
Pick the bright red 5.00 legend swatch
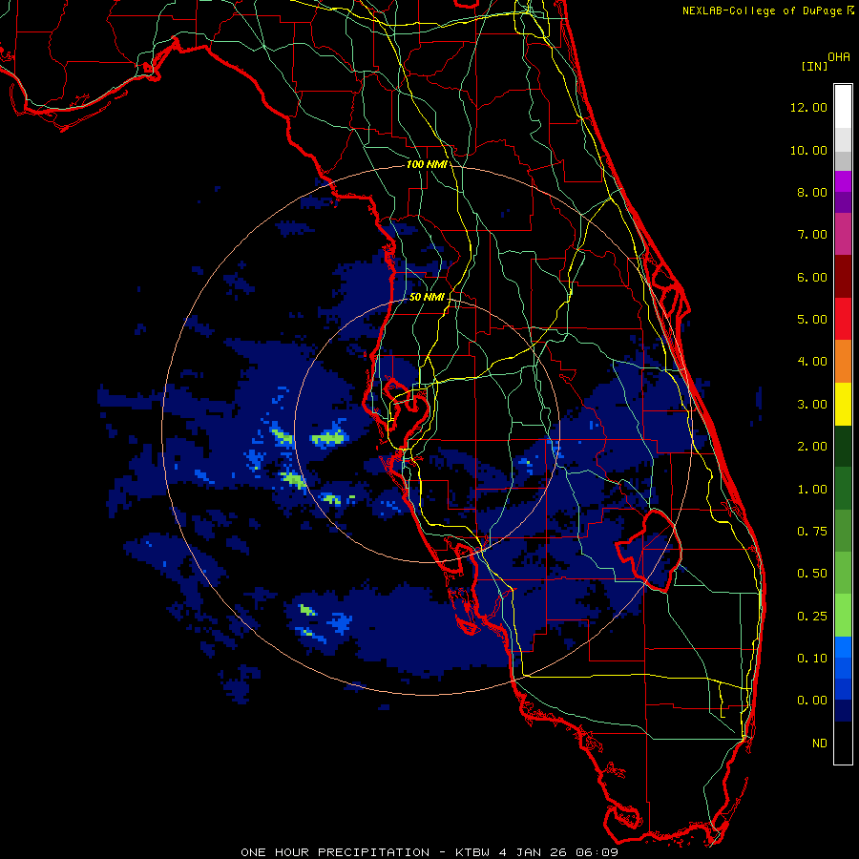click(x=843, y=319)
